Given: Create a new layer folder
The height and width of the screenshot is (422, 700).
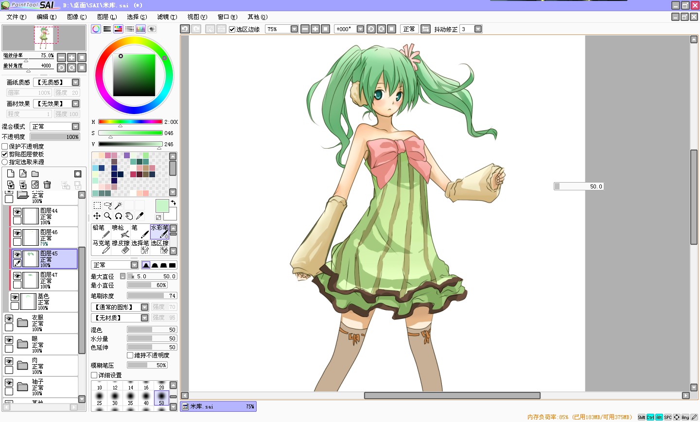Looking at the screenshot, I should 35,174.
